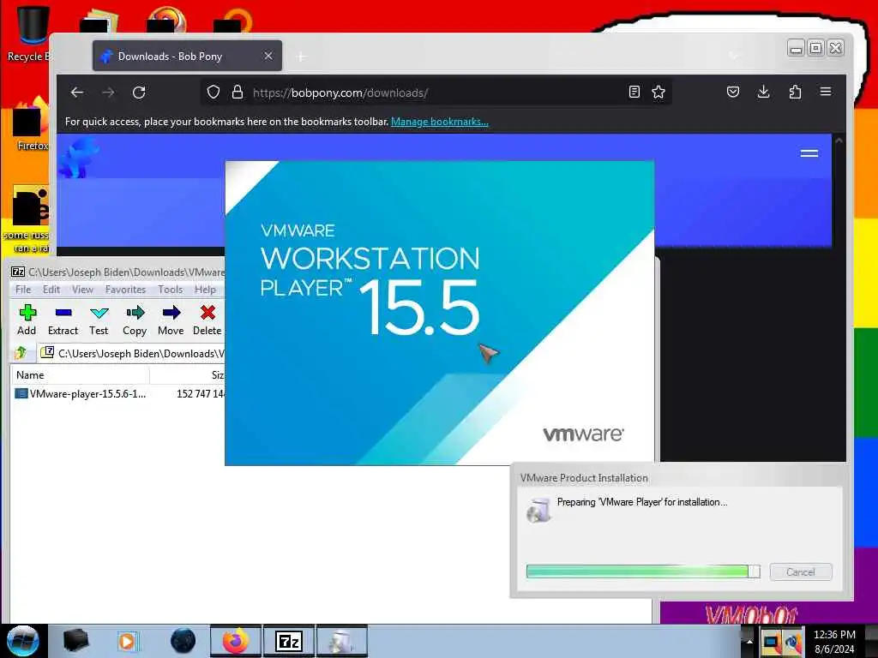Click the Firefox forward arrow

point(108,93)
